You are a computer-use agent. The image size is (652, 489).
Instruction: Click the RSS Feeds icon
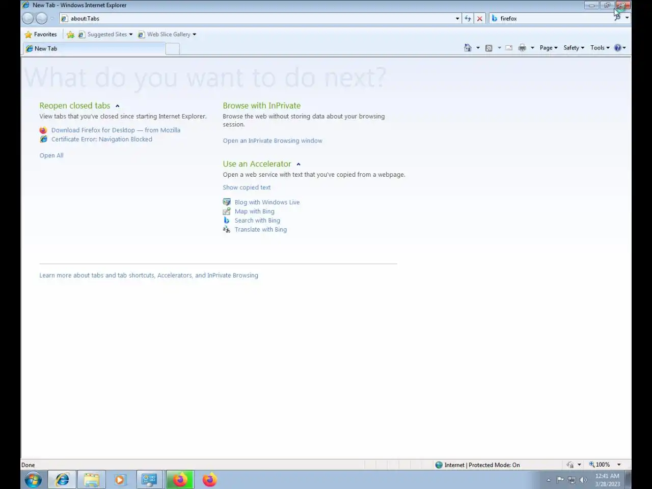pyautogui.click(x=488, y=48)
